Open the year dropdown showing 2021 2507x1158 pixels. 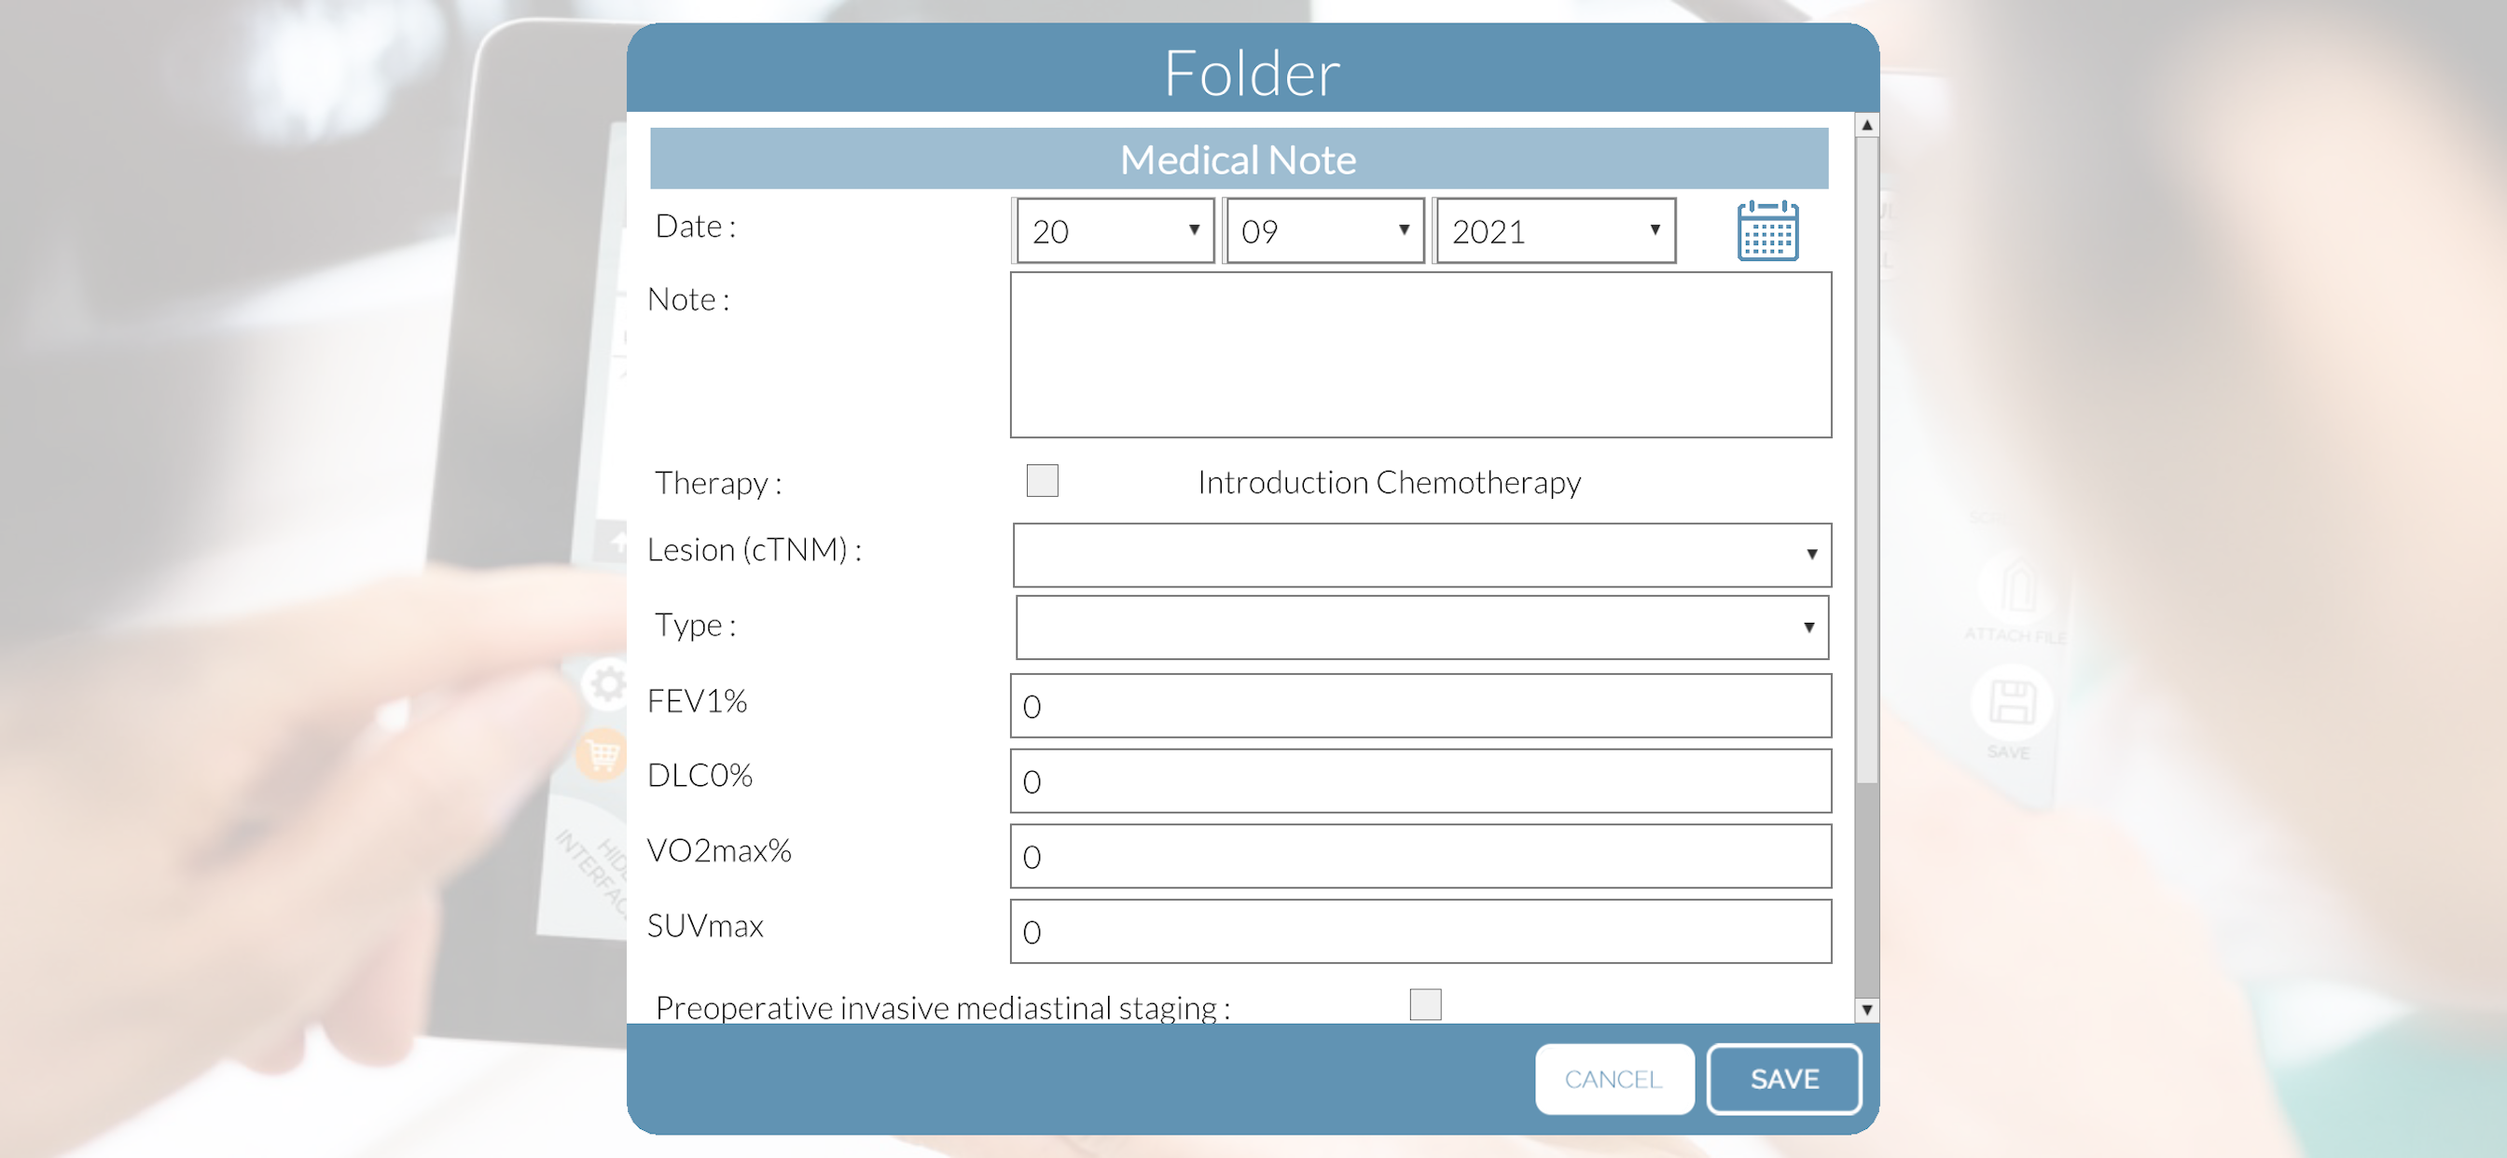[1557, 230]
